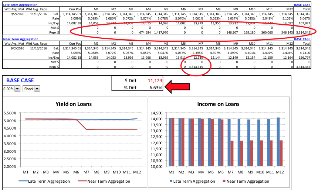The image size is (318, 193).
Task: Click the M12 axis label on Income chart
Action: point(280,172)
